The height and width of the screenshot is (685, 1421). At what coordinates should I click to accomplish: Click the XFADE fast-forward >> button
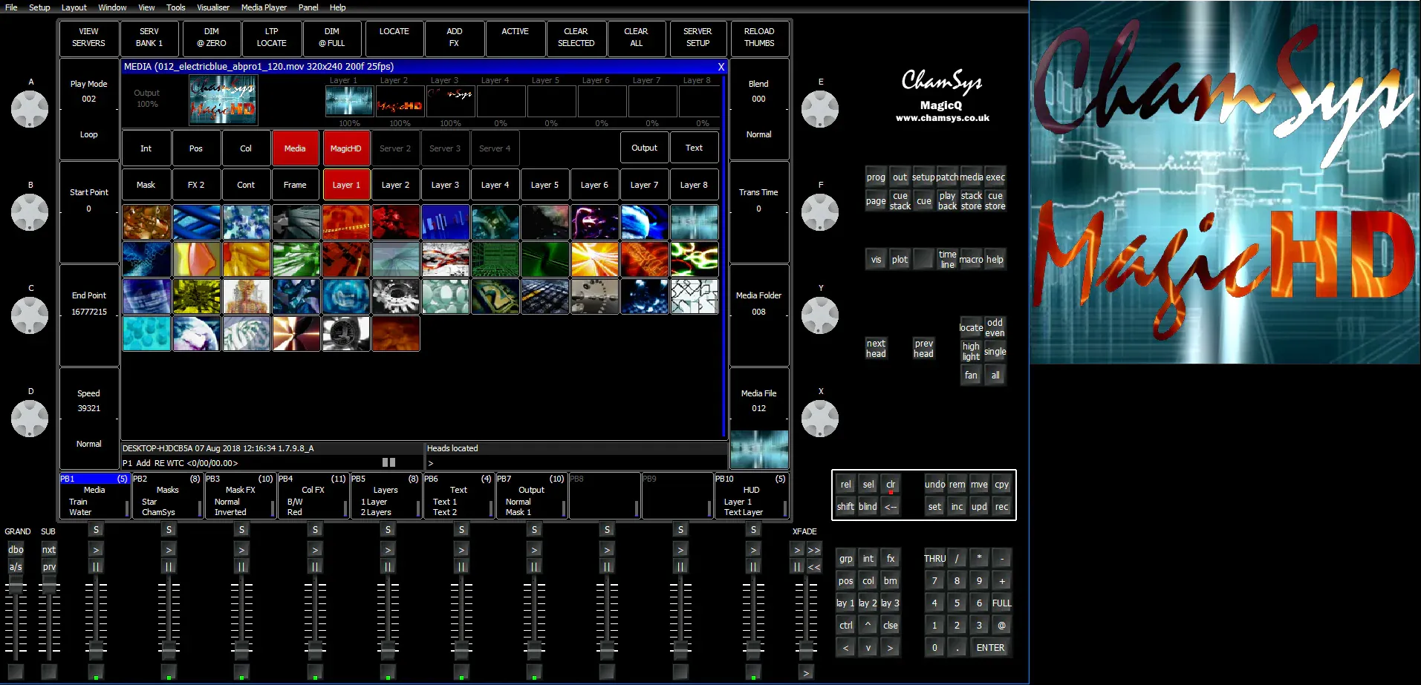tap(814, 550)
